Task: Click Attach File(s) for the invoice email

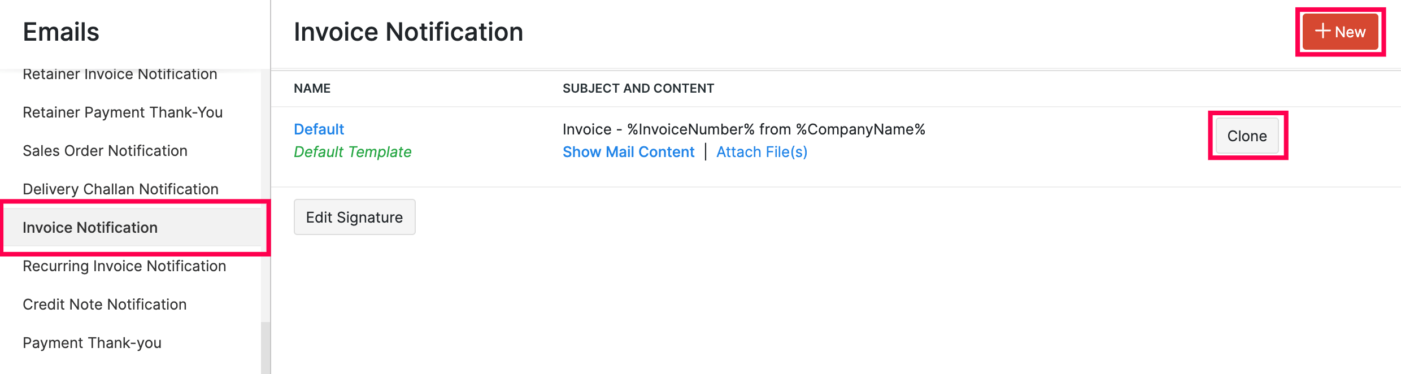Action: pyautogui.click(x=762, y=151)
